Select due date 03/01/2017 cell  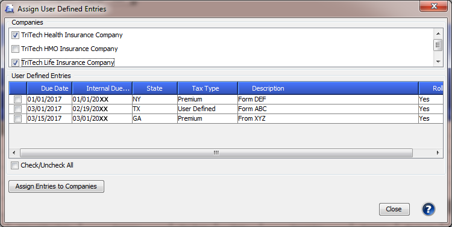(x=49, y=109)
